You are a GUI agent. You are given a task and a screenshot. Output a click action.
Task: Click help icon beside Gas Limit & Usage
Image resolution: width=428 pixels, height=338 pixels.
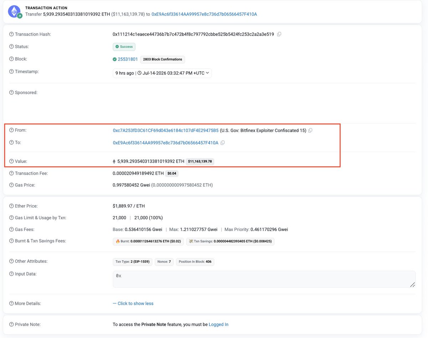[x=11, y=217]
